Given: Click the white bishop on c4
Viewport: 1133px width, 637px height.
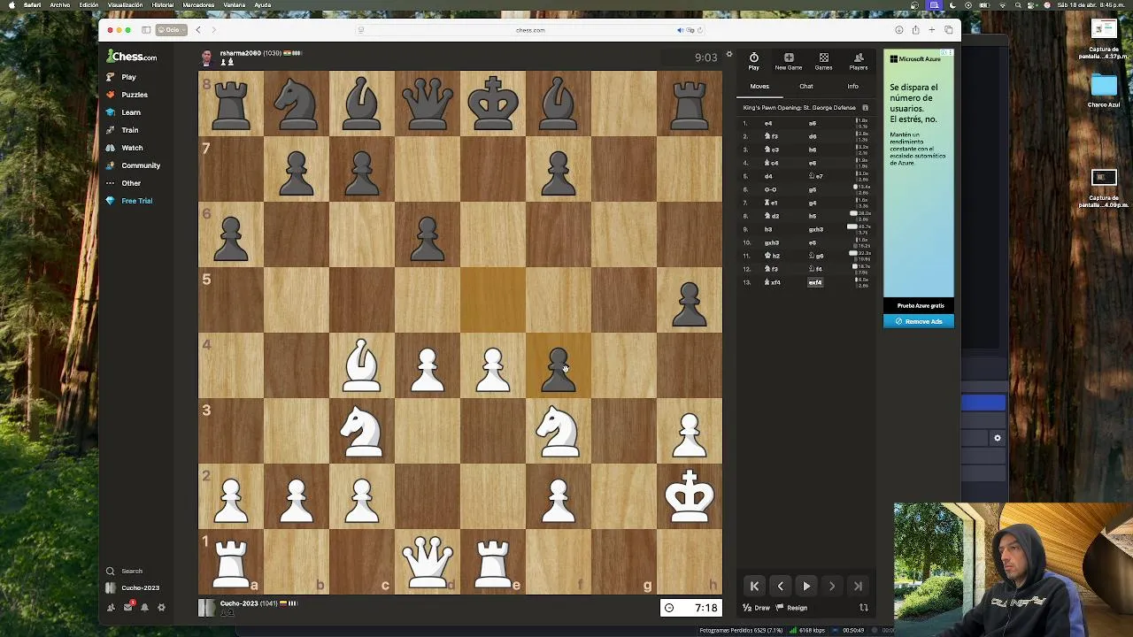Looking at the screenshot, I should (362, 365).
